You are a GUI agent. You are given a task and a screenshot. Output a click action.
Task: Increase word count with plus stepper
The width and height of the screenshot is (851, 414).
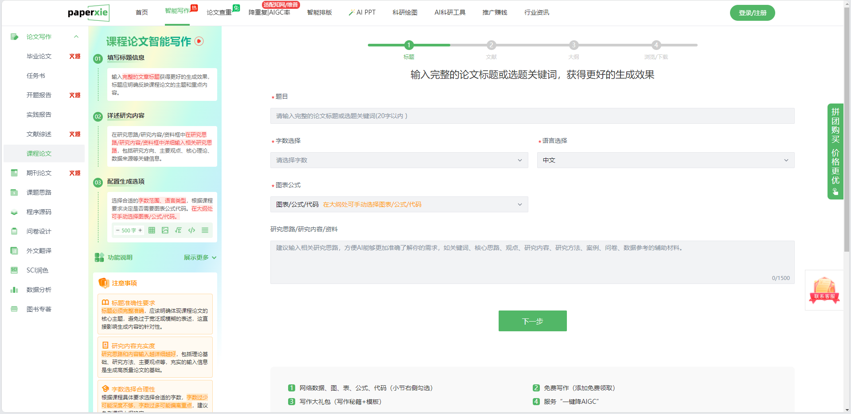[x=140, y=230]
